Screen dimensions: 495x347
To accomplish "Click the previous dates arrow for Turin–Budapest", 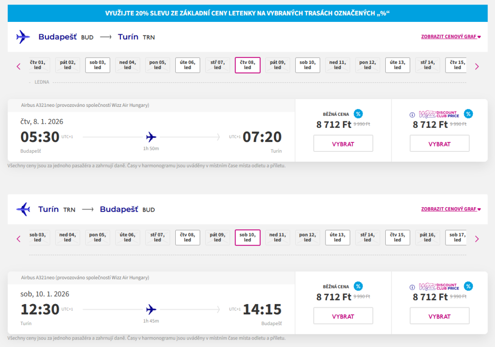I will [19, 238].
